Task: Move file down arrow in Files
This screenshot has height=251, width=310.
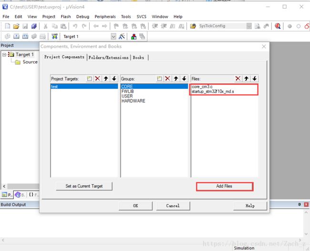Action: point(255,79)
